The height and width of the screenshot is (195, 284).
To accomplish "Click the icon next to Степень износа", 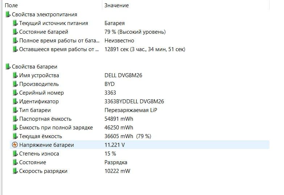I will click(x=15, y=154).
